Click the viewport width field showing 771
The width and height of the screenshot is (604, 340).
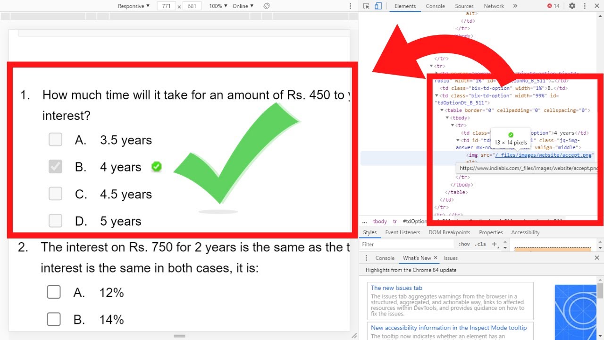(x=166, y=6)
